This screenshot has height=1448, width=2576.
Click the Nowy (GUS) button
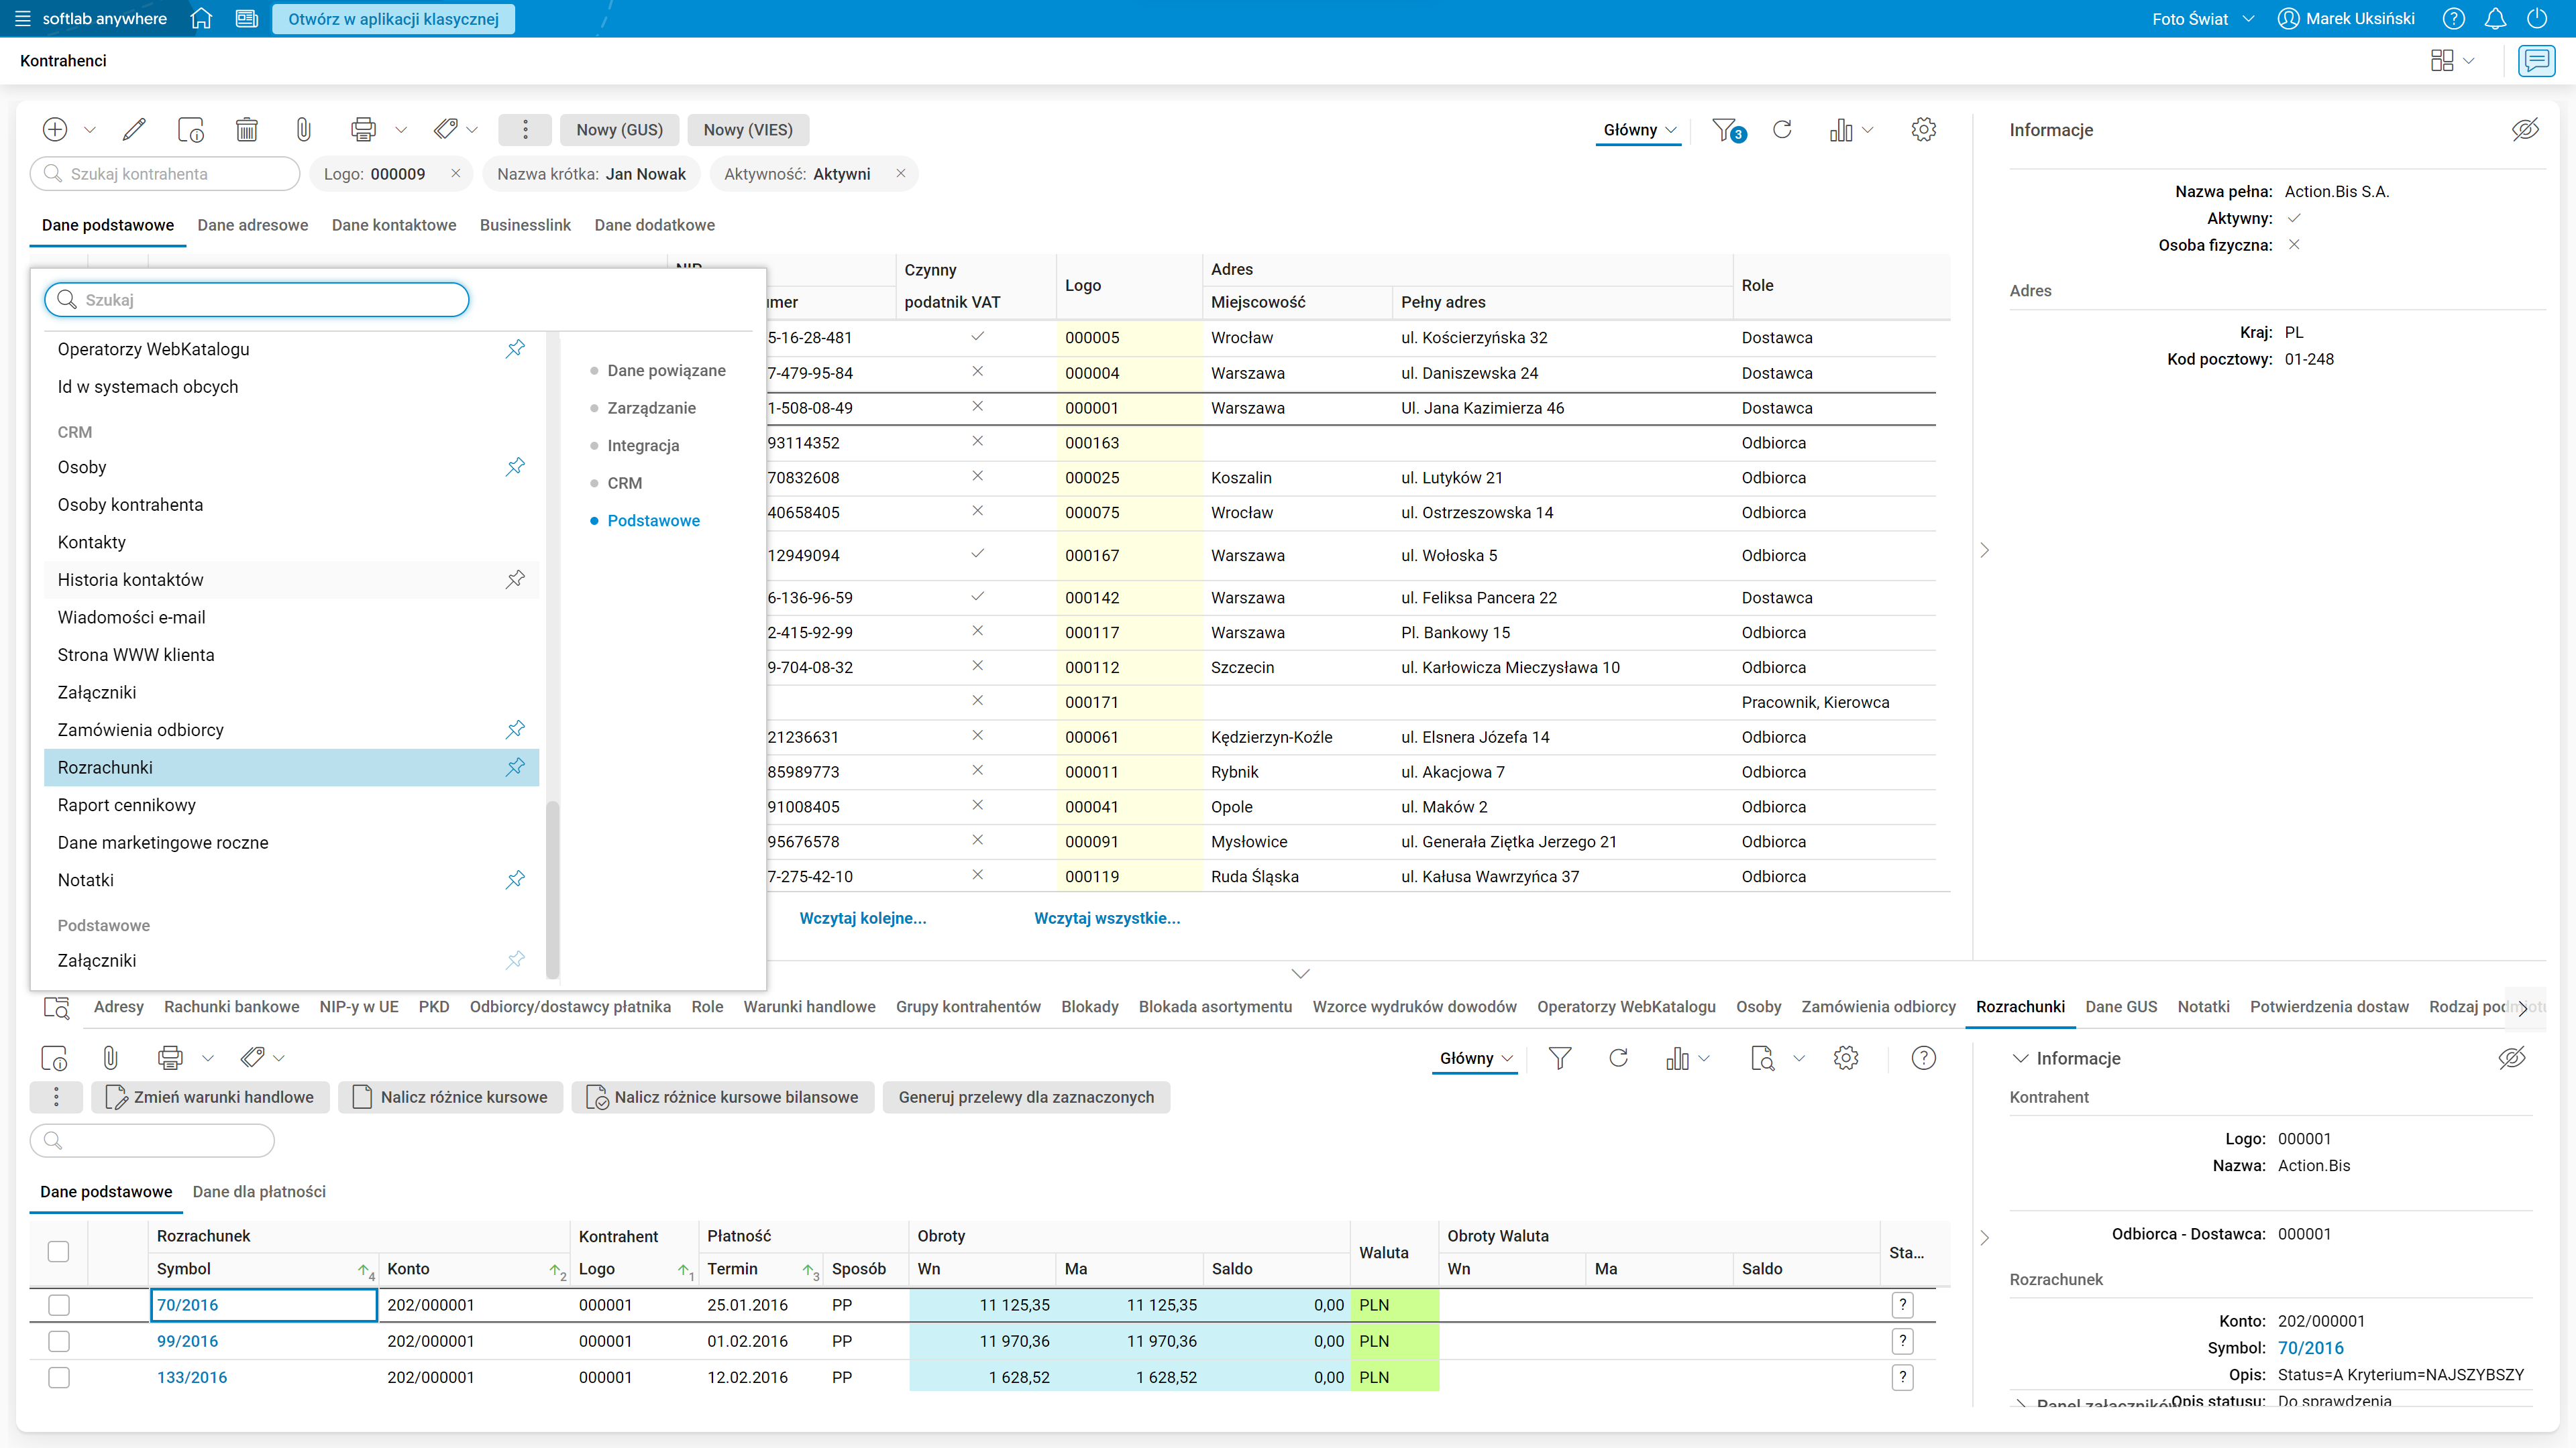click(x=619, y=130)
